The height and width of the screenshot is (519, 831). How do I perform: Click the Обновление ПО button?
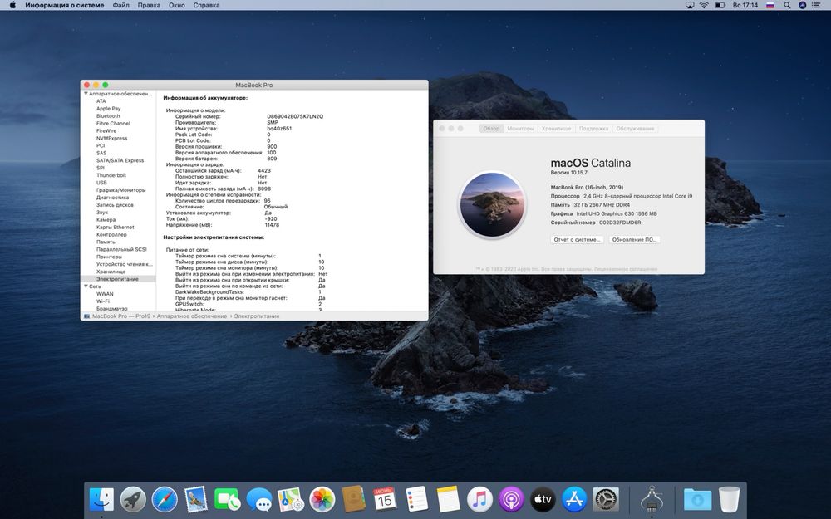(x=634, y=240)
